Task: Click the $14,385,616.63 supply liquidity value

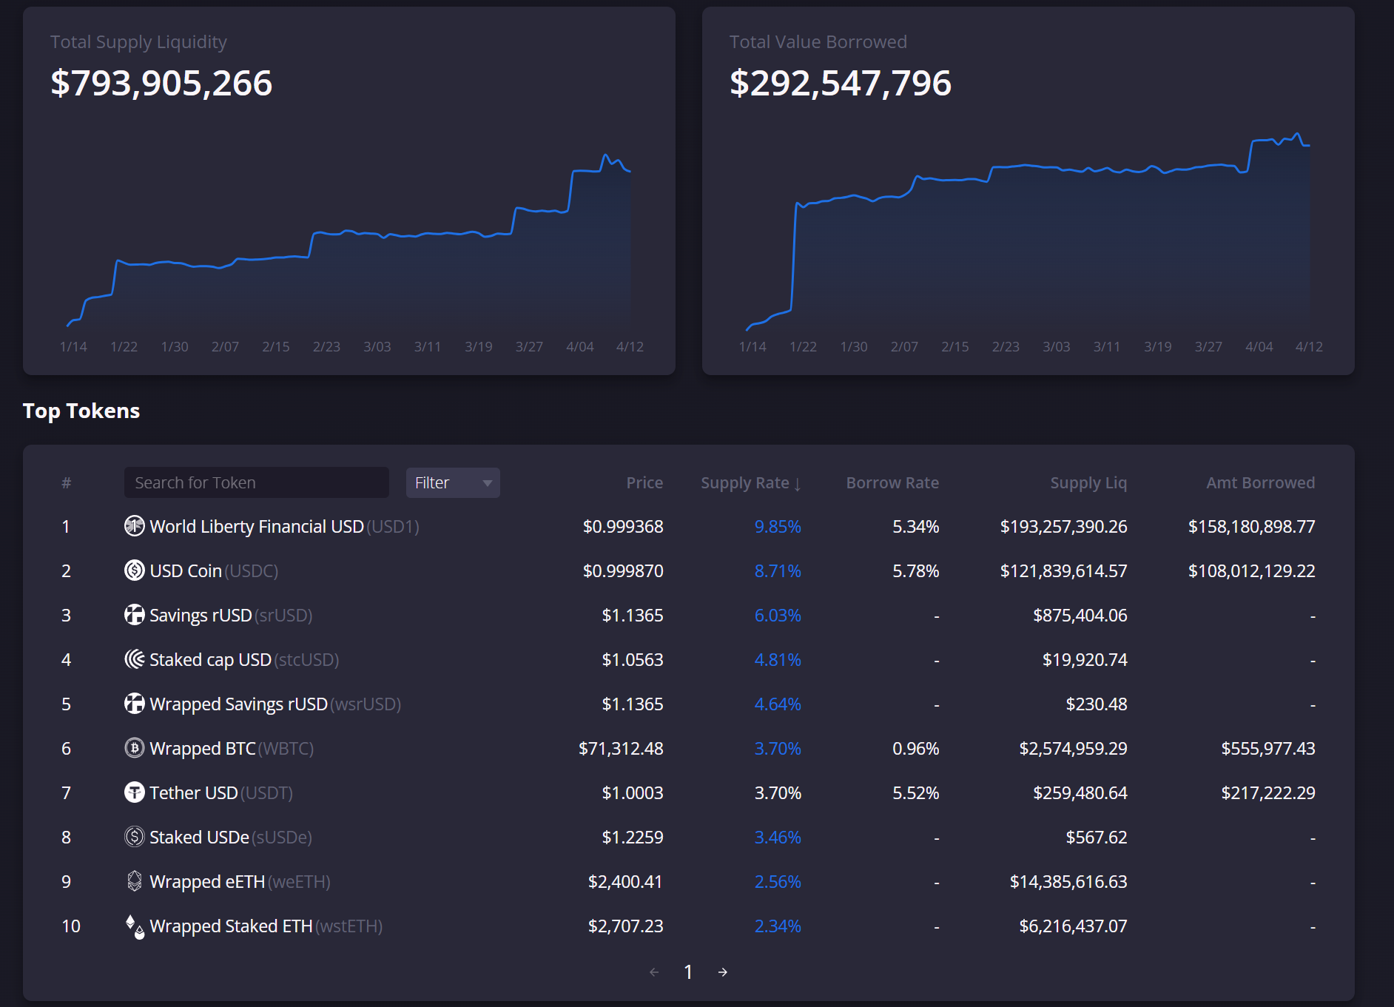Action: [1068, 881]
